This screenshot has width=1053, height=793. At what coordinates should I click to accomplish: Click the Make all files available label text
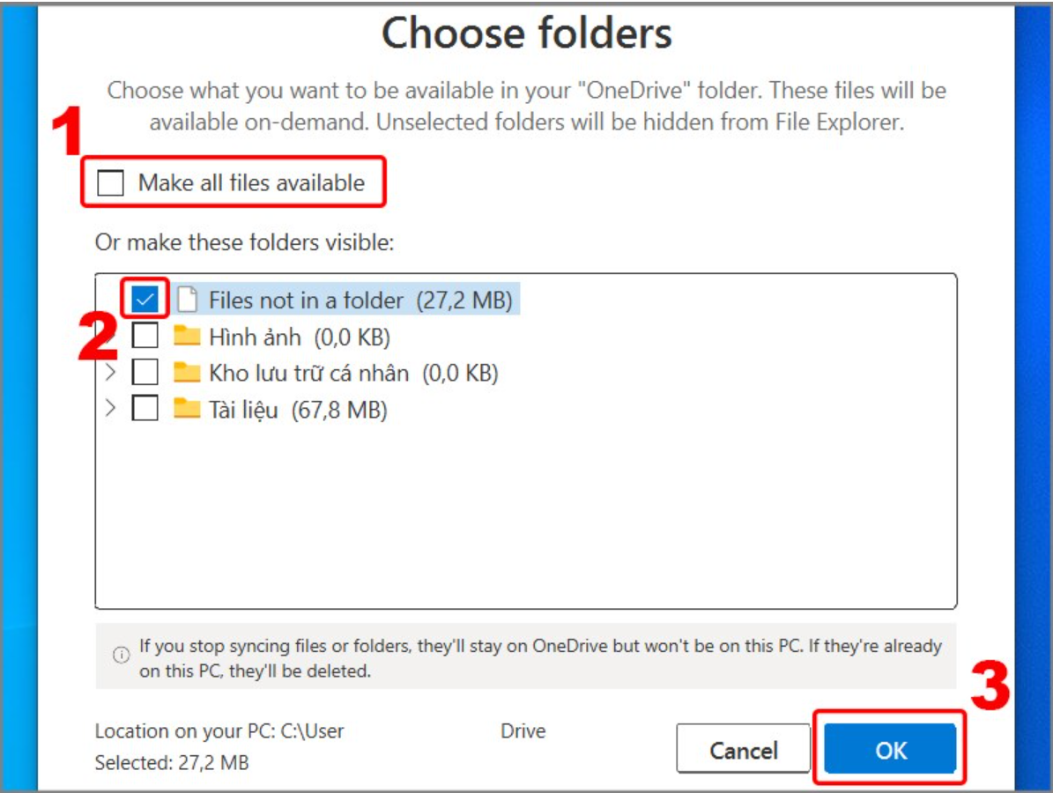click(251, 182)
